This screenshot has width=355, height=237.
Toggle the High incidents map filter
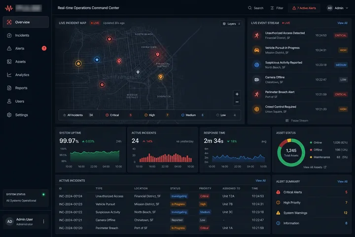tap(156, 115)
